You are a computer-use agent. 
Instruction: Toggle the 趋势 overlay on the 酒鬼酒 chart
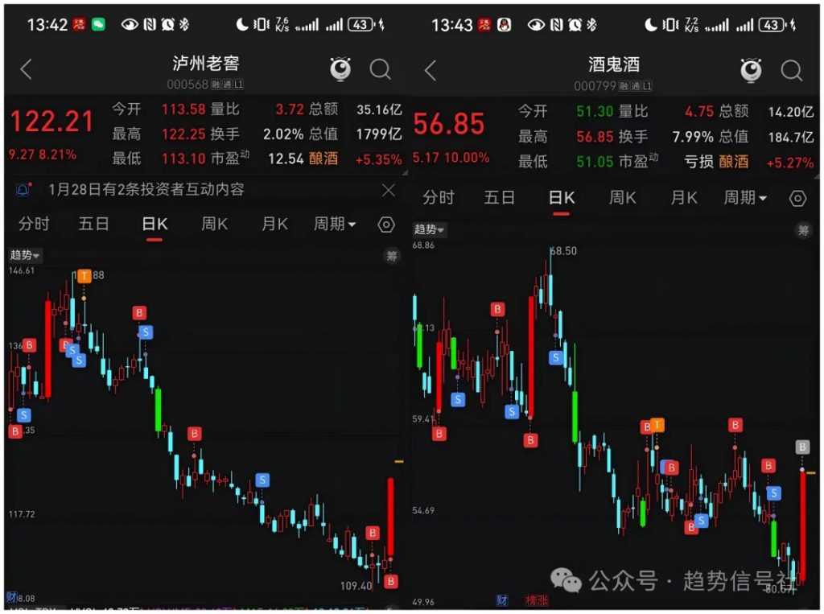[x=430, y=230]
